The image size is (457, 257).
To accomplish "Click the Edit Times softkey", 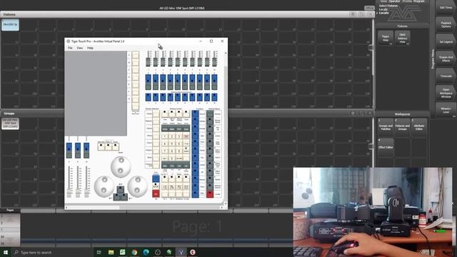I will tap(446, 8).
